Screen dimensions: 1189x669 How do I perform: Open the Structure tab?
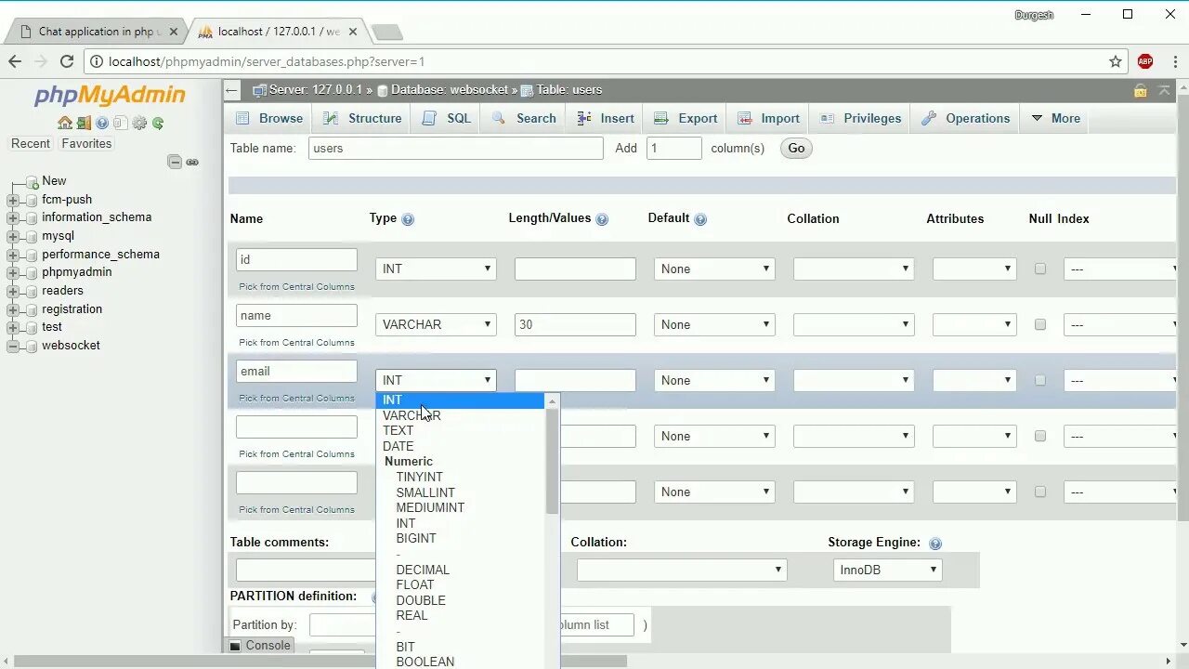coord(362,118)
